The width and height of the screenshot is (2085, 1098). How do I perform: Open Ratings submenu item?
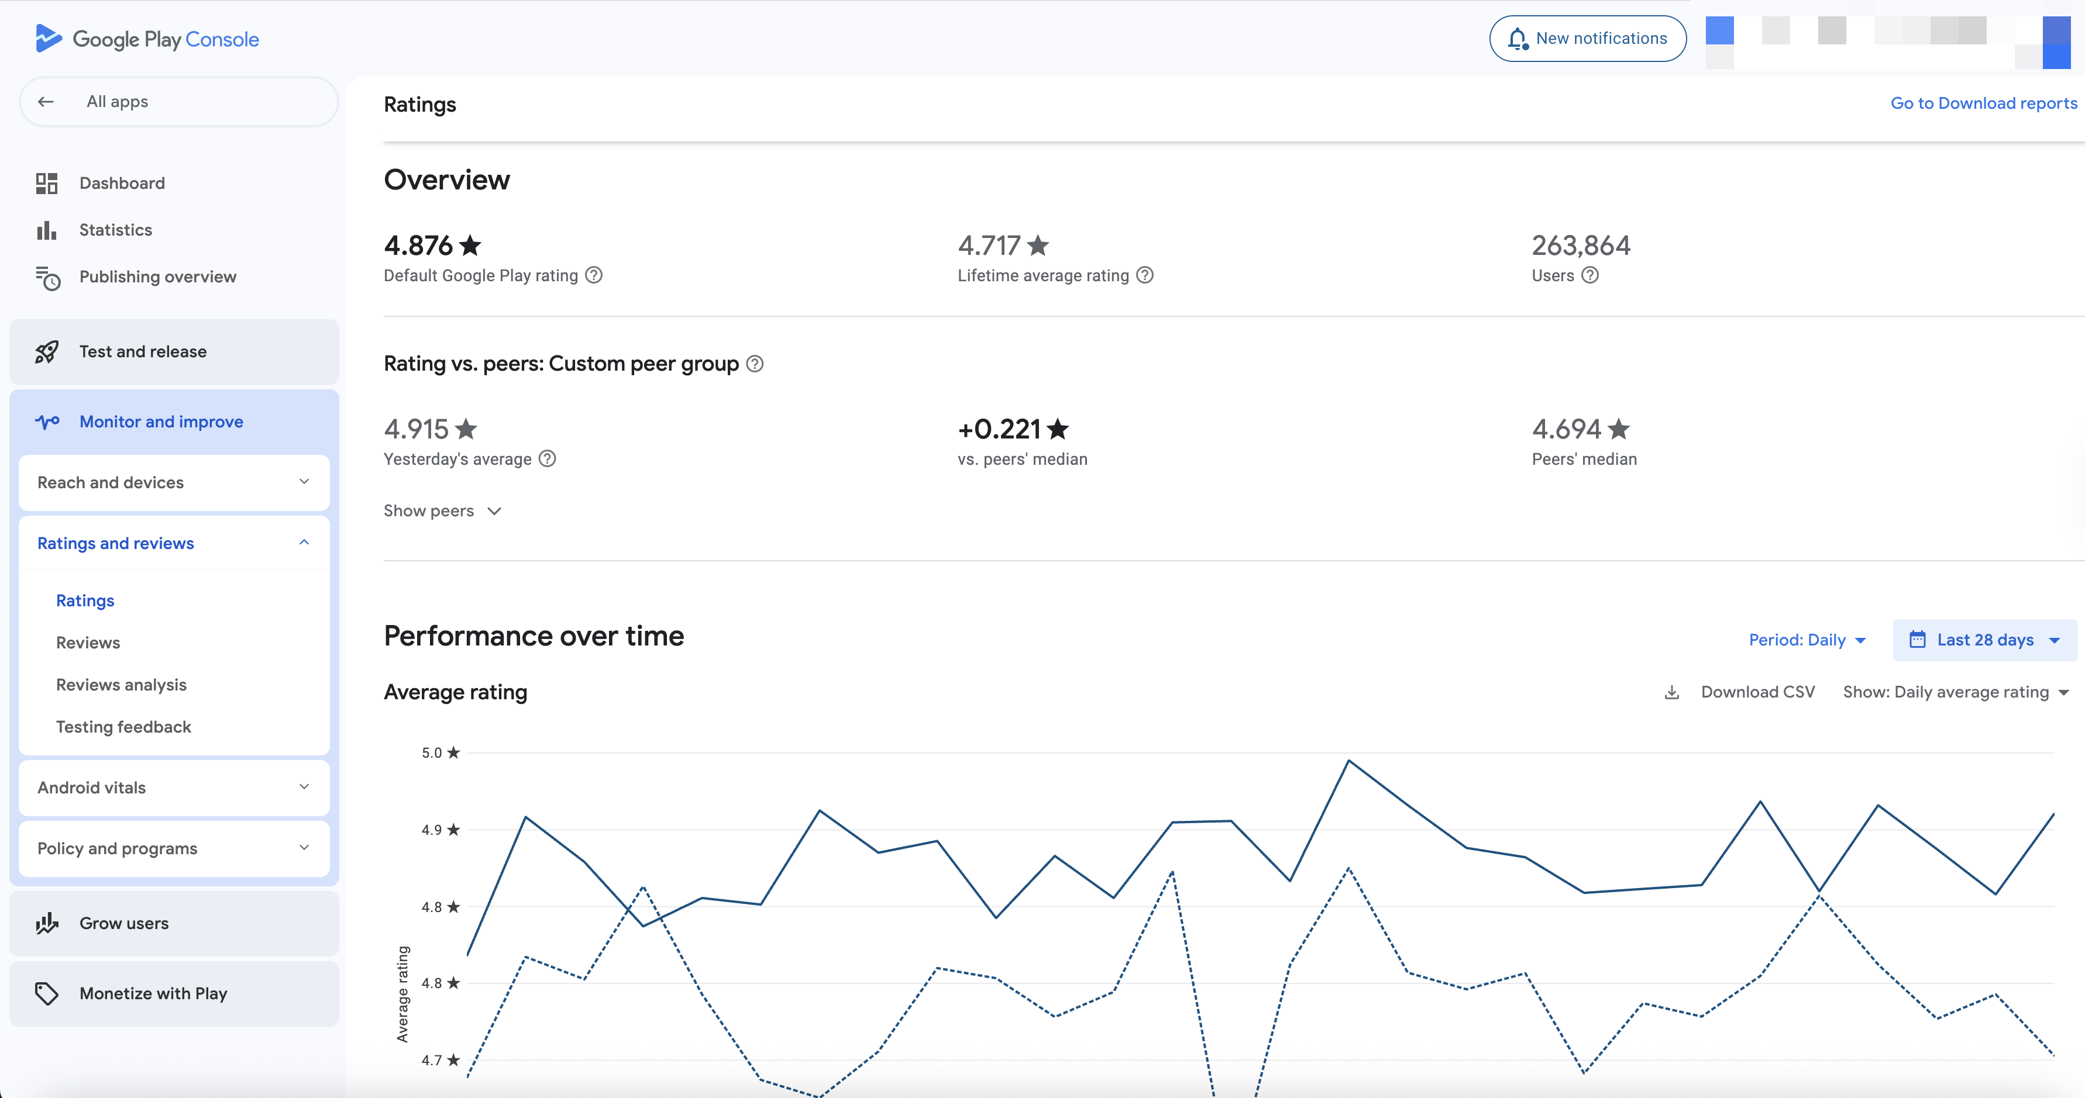tap(85, 601)
